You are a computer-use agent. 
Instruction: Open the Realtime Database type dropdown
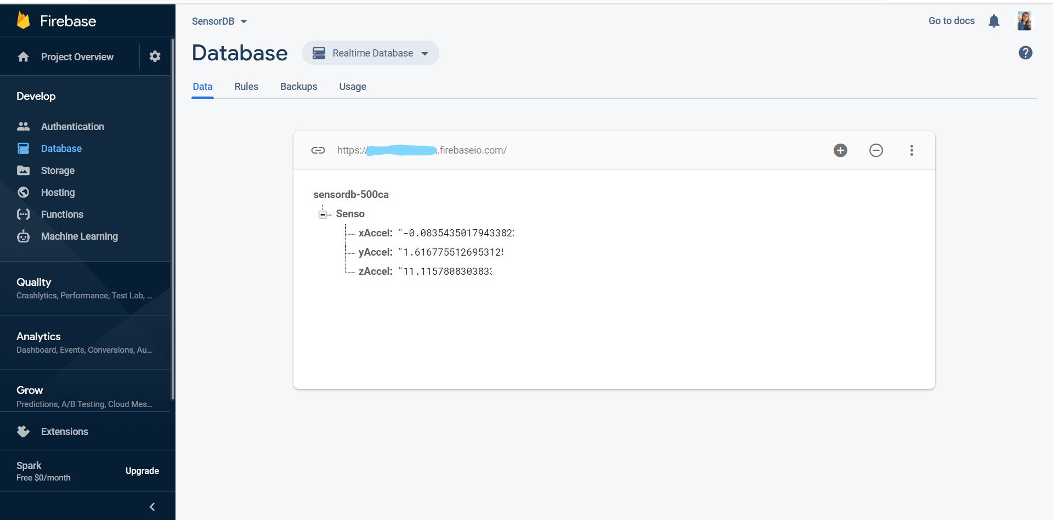(x=370, y=53)
